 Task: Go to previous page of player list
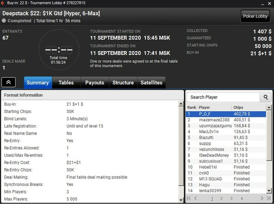click(196, 198)
